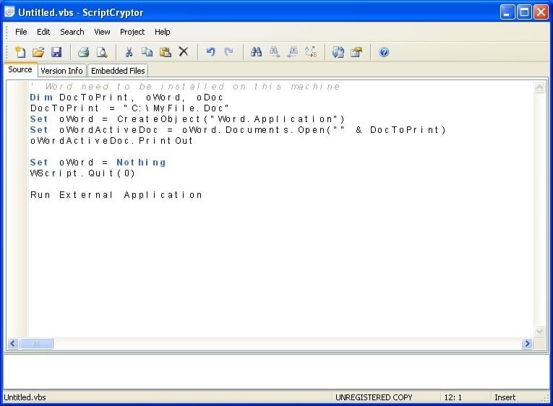Click the Open folder toolbar icon
The width and height of the screenshot is (553, 406).
pos(38,52)
